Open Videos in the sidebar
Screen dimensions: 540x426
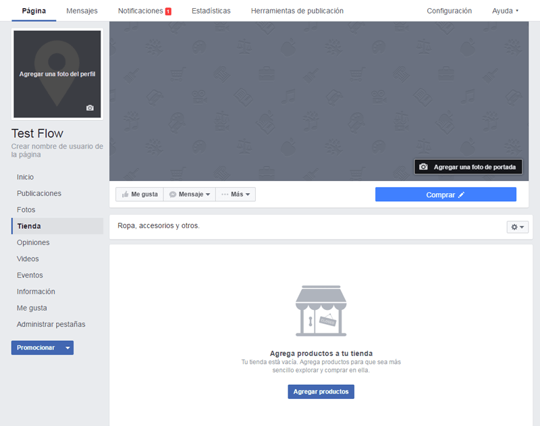(x=28, y=259)
